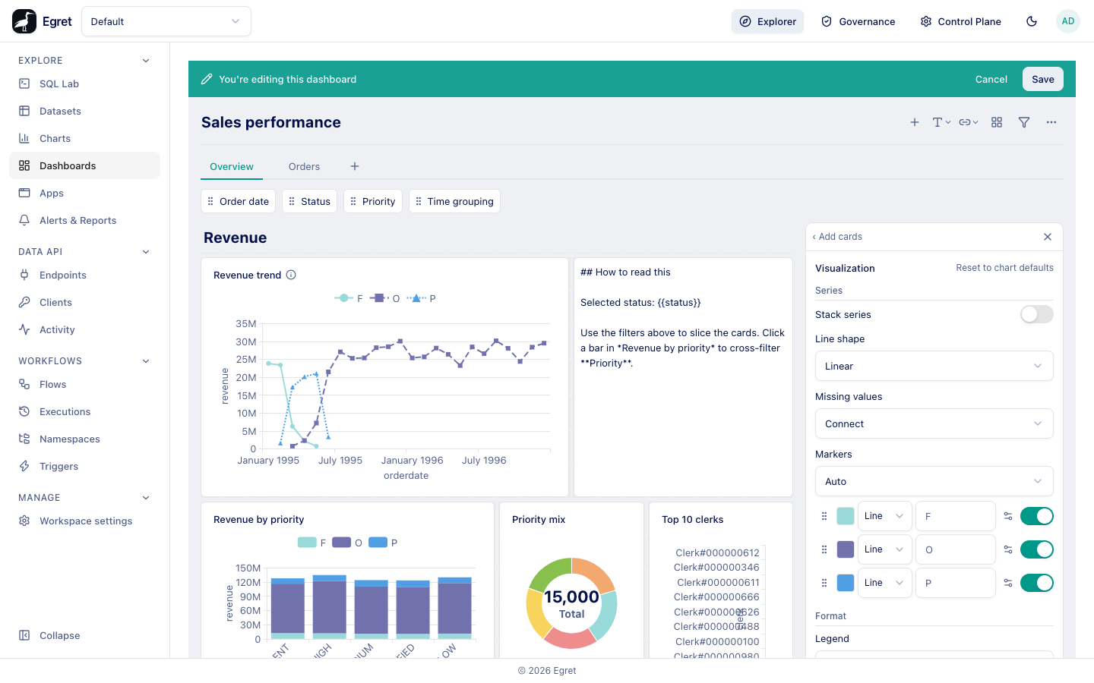Collapse the WORKFLOWS sidebar section
1094x683 pixels.
click(146, 361)
